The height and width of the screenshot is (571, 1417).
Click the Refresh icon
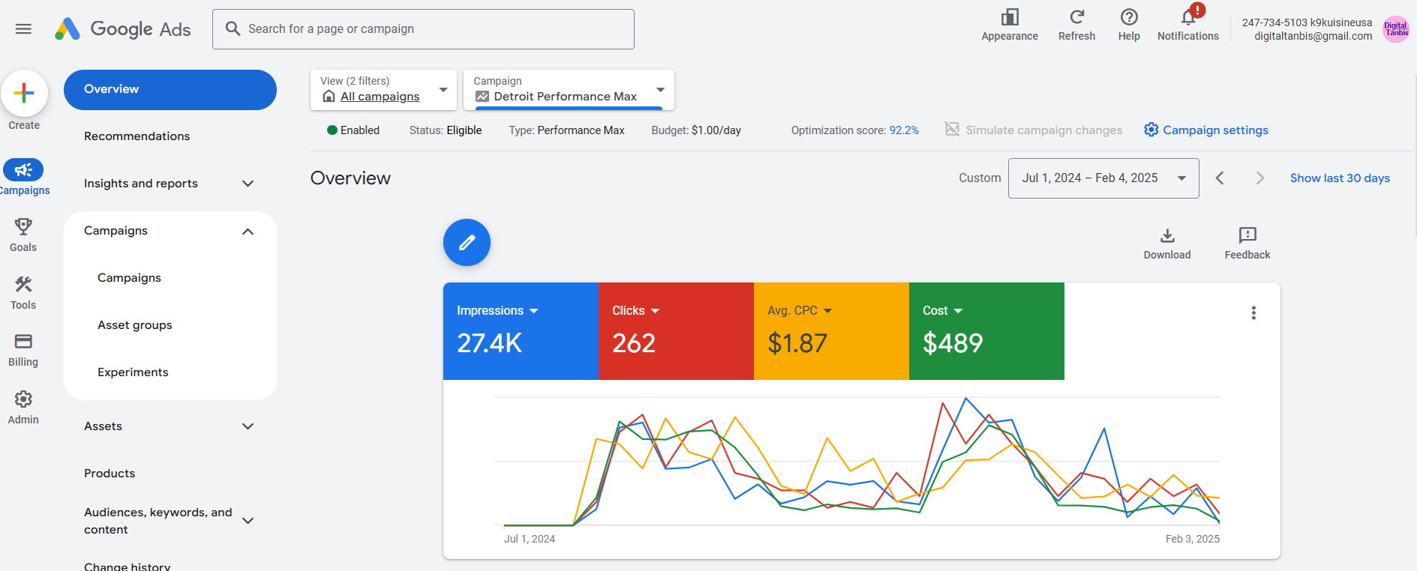tap(1076, 18)
